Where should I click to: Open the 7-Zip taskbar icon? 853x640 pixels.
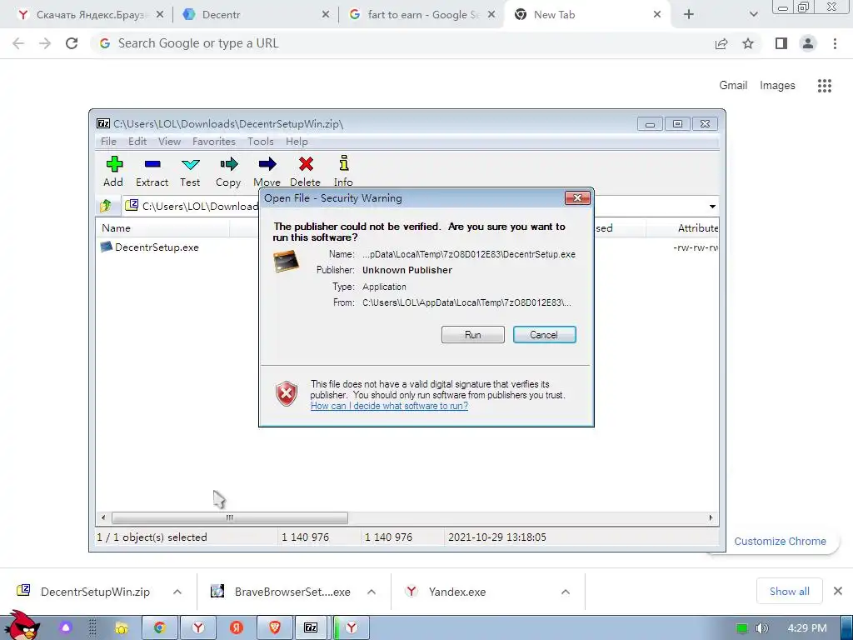(x=312, y=628)
